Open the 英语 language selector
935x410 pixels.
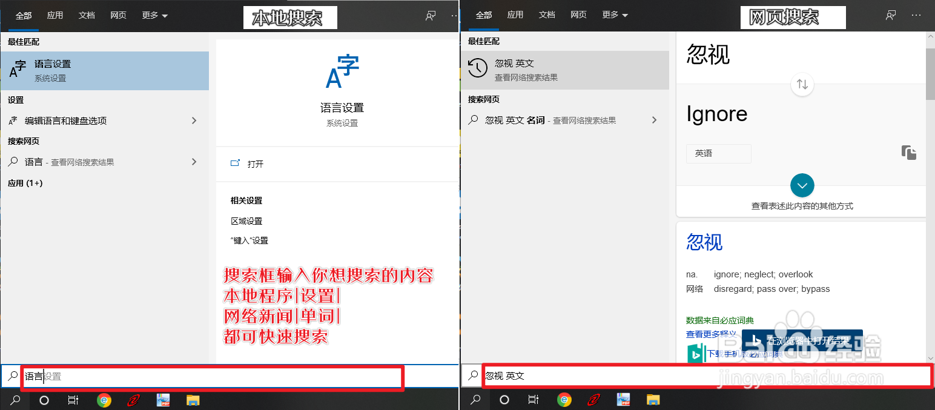point(718,153)
